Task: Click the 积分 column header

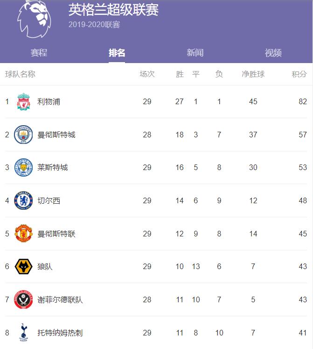Action: coord(299,74)
